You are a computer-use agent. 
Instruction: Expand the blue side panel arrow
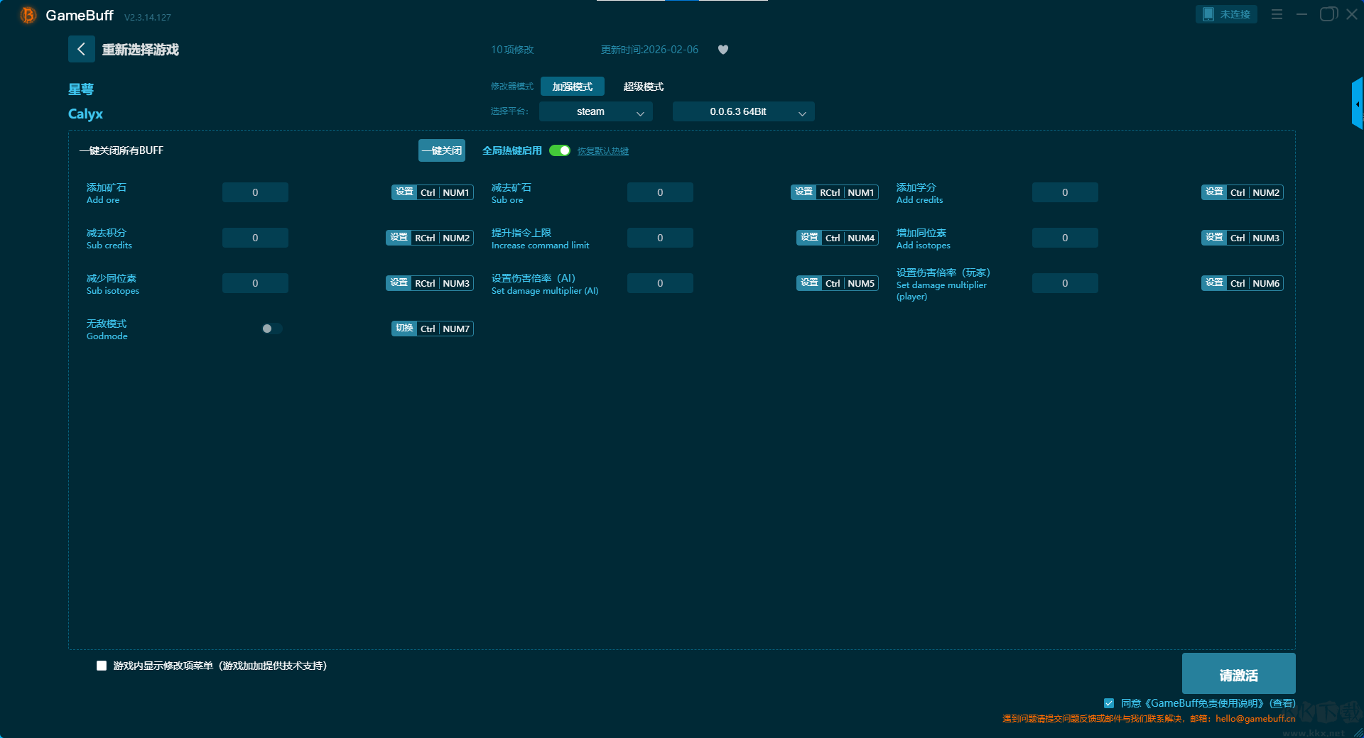pos(1357,104)
